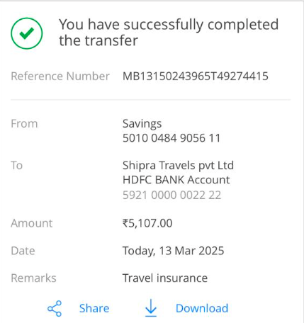Click the From field label
The width and height of the screenshot is (304, 323).
point(24,124)
